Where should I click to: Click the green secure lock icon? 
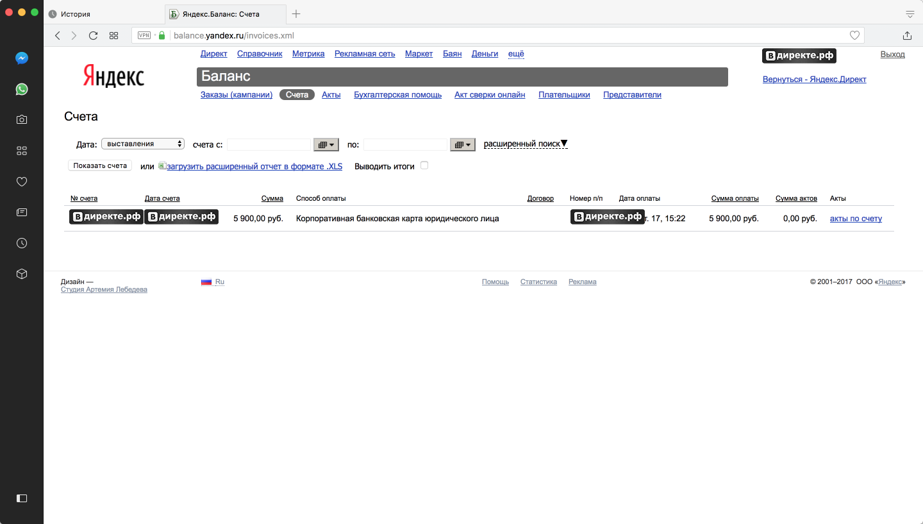tap(162, 36)
